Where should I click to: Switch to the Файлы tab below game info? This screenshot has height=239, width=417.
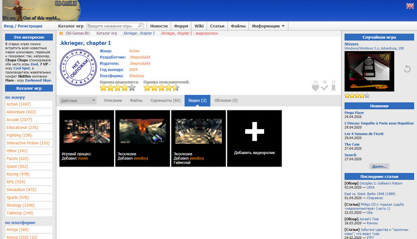point(136,100)
